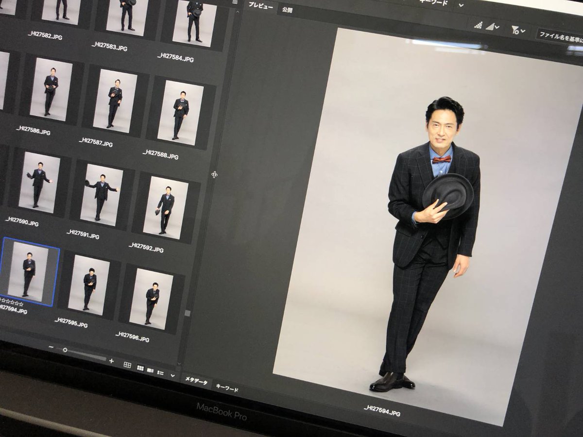The width and height of the screenshot is (583, 437).
Task: Select thumbnail _HI27588.JPG
Action: click(180, 113)
